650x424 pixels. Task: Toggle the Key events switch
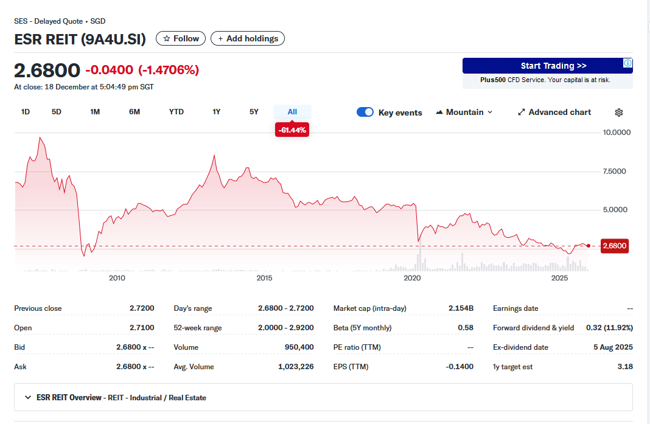coord(365,112)
